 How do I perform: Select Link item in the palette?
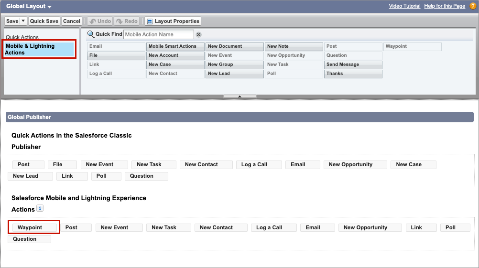pos(116,64)
